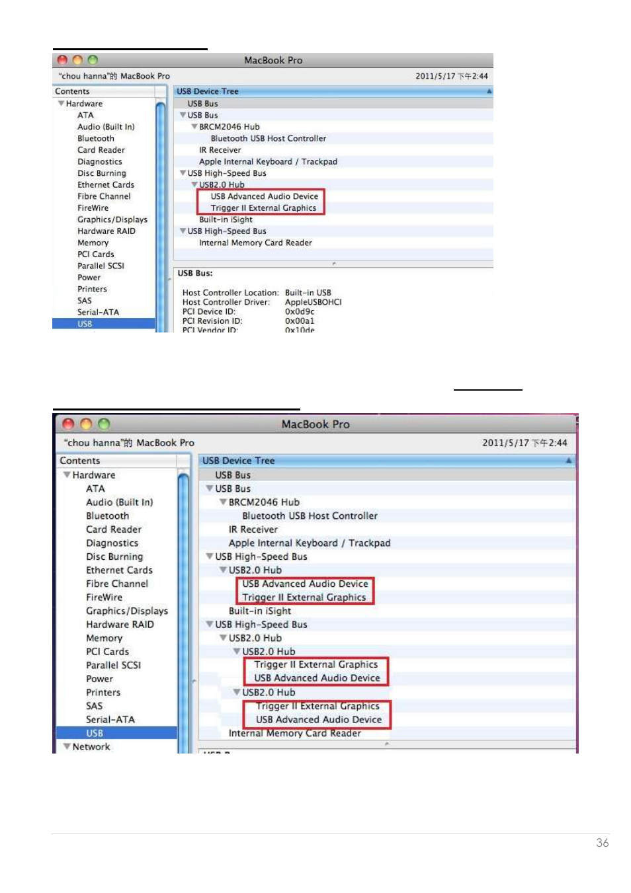Screen dimensions: 631x893
Task: Collapse the USB Bus disclosure triangle, upper window
Action: (183, 115)
